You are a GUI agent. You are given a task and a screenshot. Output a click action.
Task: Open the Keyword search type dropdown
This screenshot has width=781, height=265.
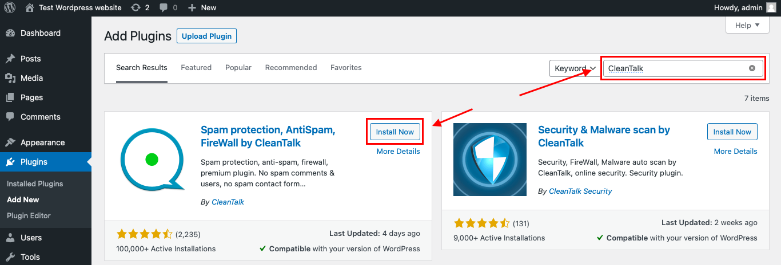(575, 68)
